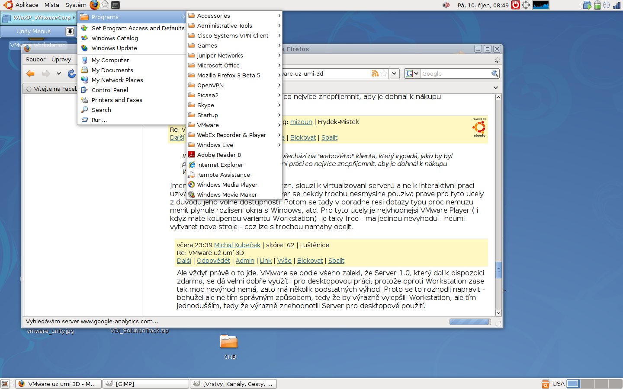The height and width of the screenshot is (389, 623).
Task: Open the Windows Catalog icon
Action: tap(84, 38)
